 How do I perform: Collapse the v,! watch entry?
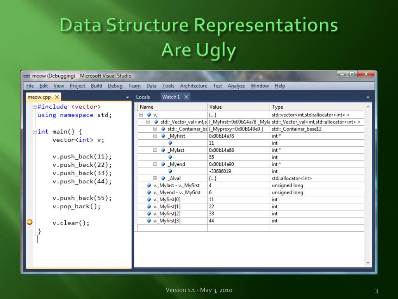(x=141, y=115)
